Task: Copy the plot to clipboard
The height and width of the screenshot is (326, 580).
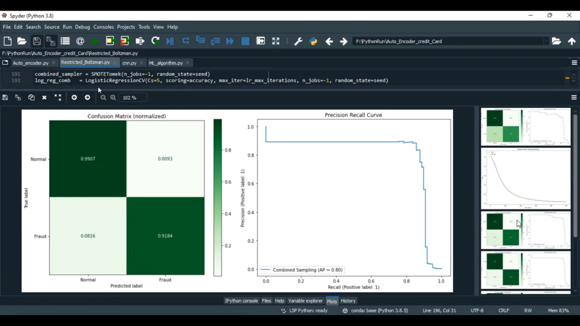Action: (31, 97)
